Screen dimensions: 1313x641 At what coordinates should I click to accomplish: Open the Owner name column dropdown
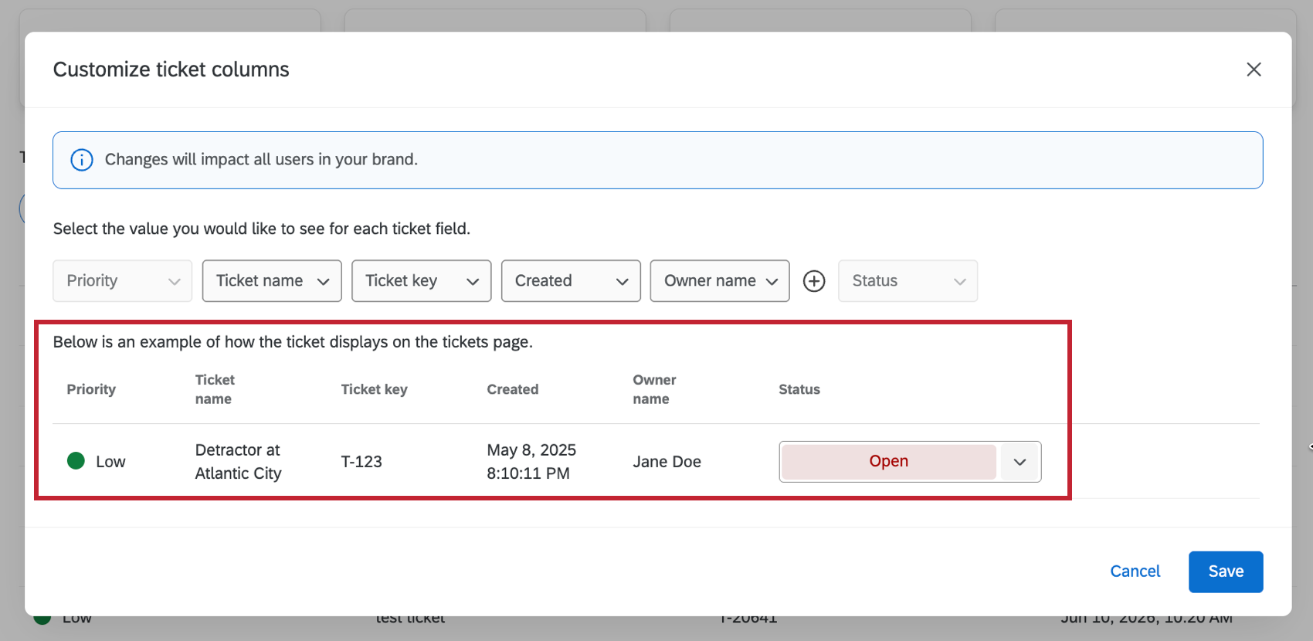(x=720, y=281)
